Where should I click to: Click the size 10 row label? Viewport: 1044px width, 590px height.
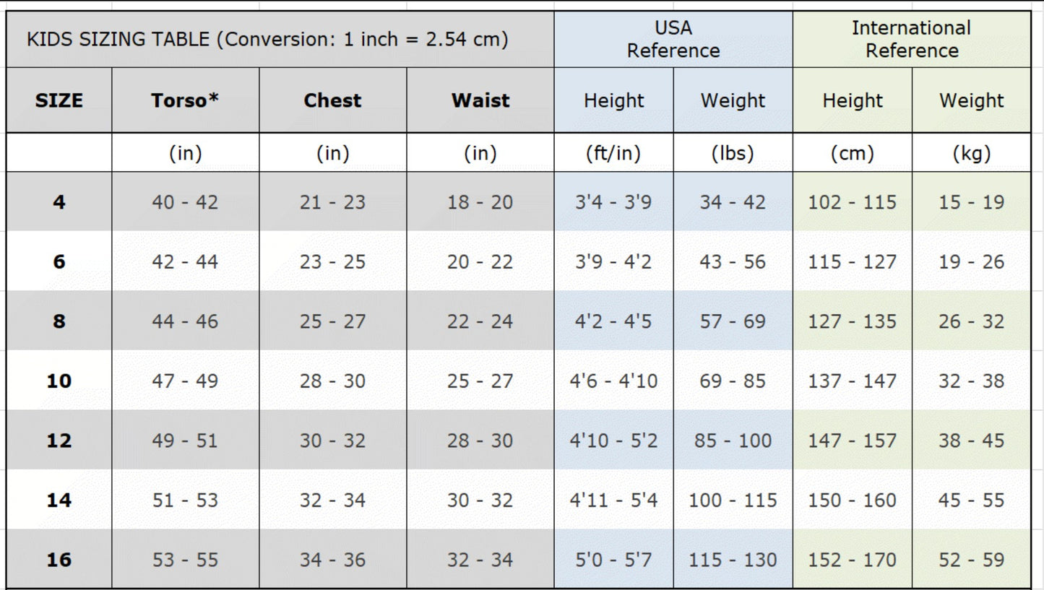click(59, 381)
